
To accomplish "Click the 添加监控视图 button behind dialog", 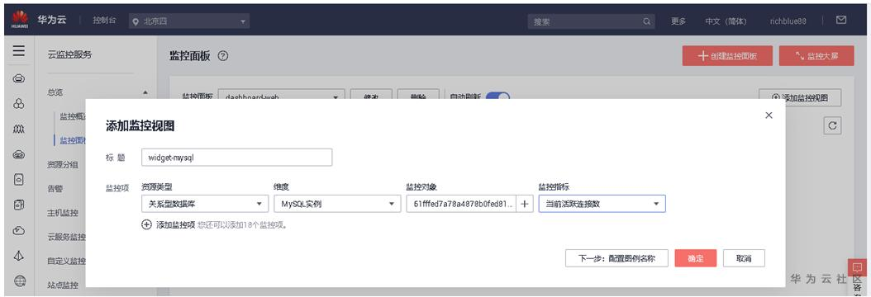I will [x=800, y=97].
